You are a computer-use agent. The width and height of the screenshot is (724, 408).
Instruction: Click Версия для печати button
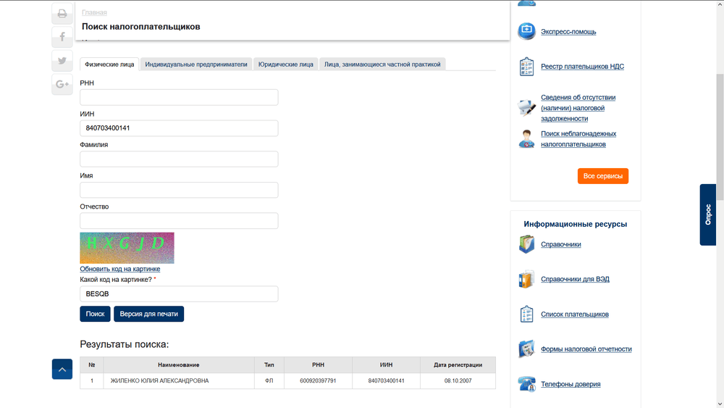(x=148, y=314)
